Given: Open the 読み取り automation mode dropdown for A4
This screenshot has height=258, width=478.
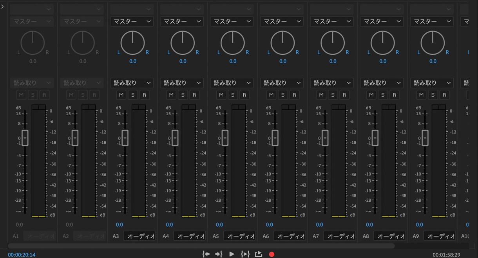Looking at the screenshot, I should point(182,83).
